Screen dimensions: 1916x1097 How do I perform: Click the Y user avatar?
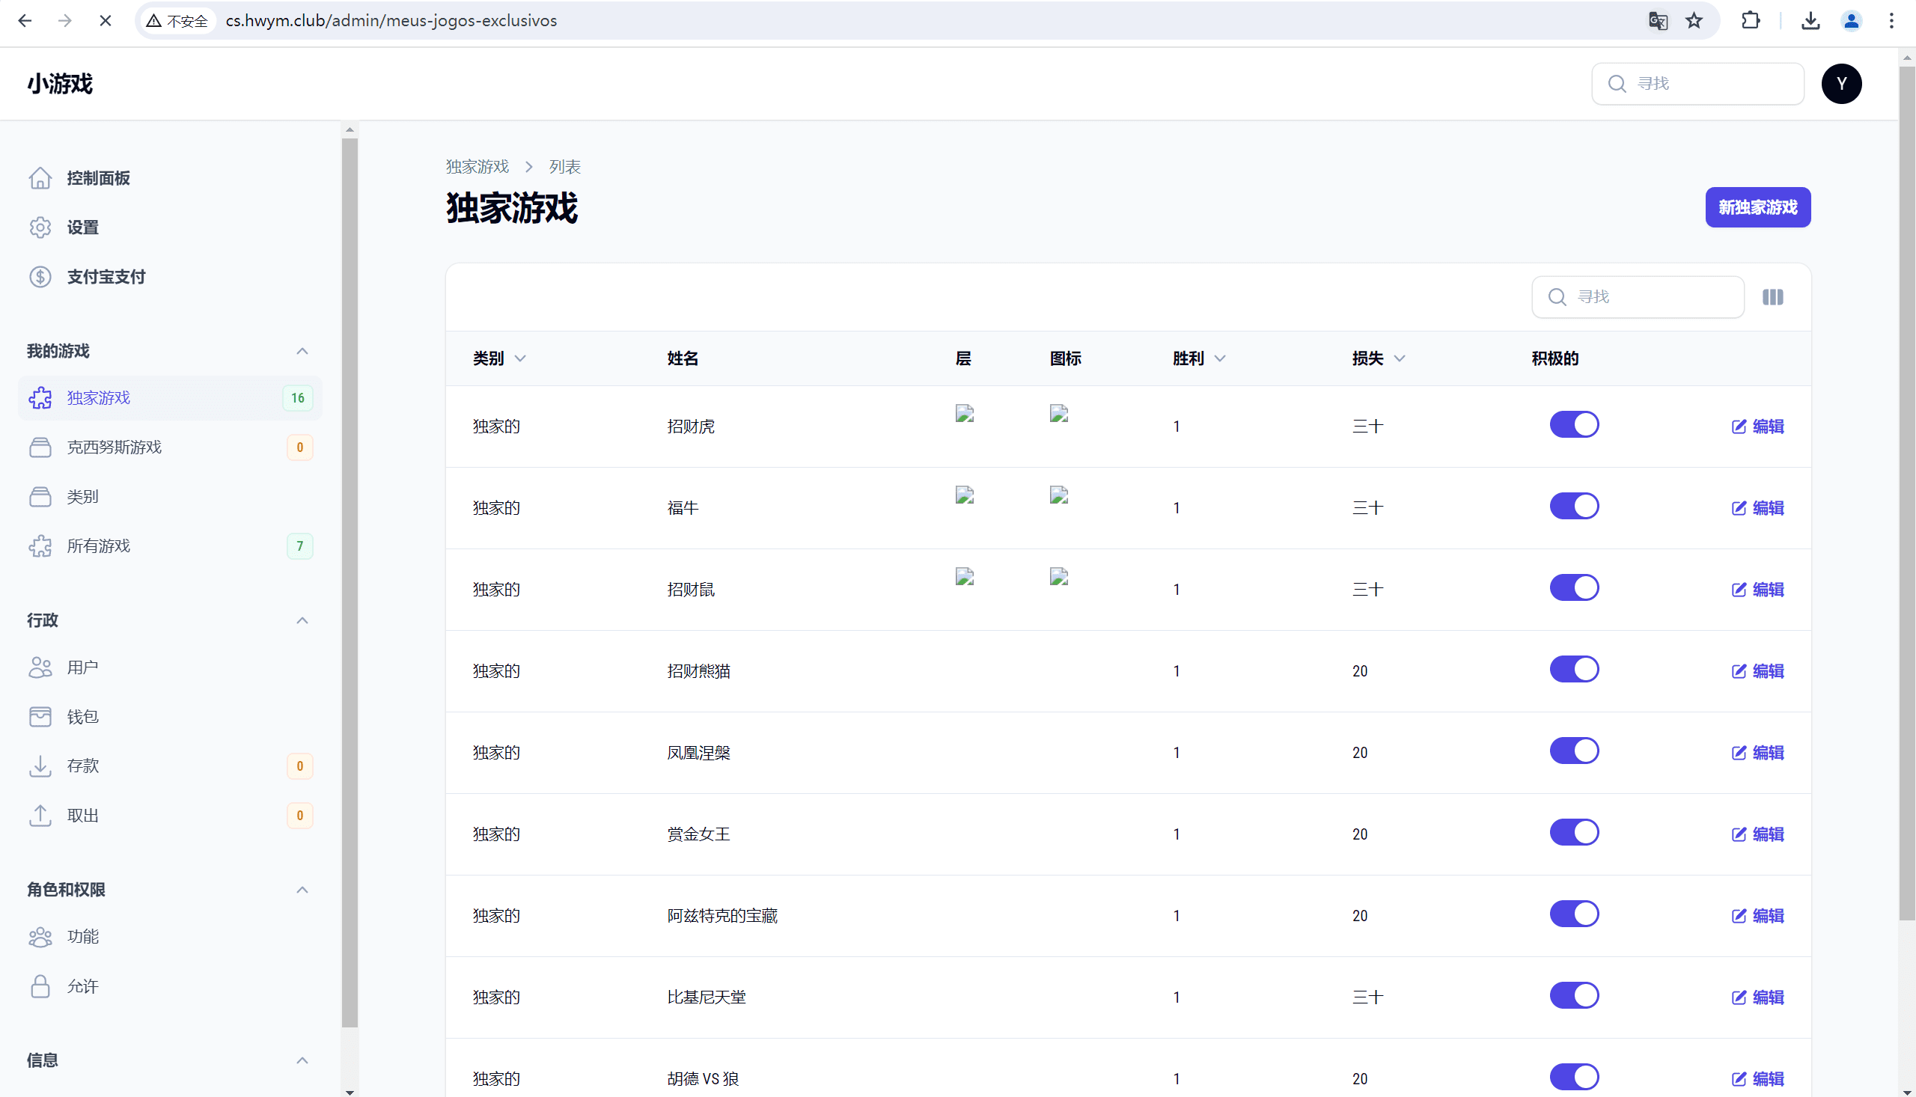1840,84
